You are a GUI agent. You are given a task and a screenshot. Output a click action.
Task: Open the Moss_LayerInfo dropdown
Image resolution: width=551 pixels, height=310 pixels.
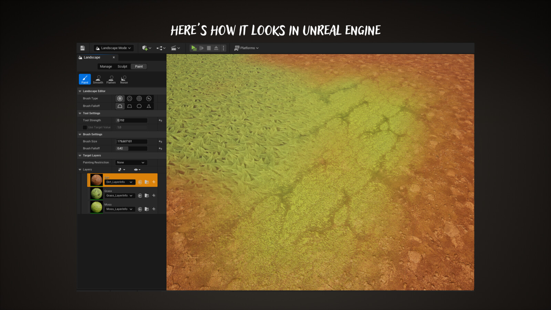tap(119, 209)
